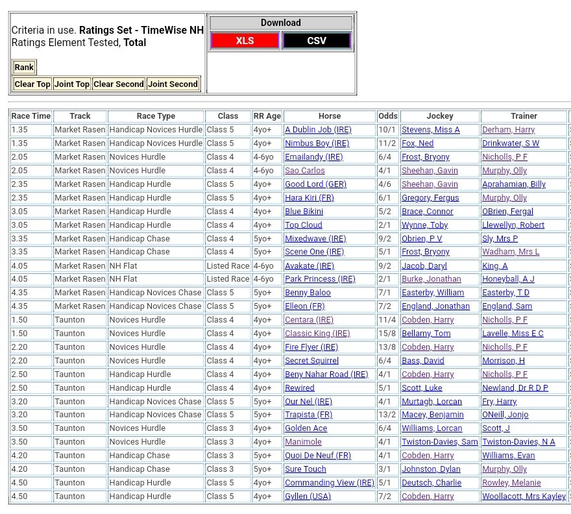Click the Horse column header
The width and height of the screenshot is (571, 514).
point(330,116)
